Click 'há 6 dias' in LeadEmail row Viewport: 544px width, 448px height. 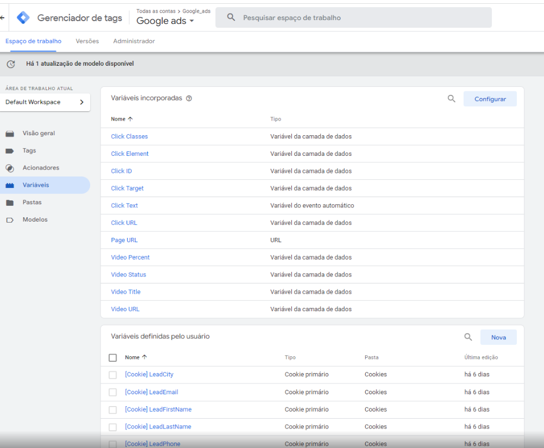(x=477, y=392)
